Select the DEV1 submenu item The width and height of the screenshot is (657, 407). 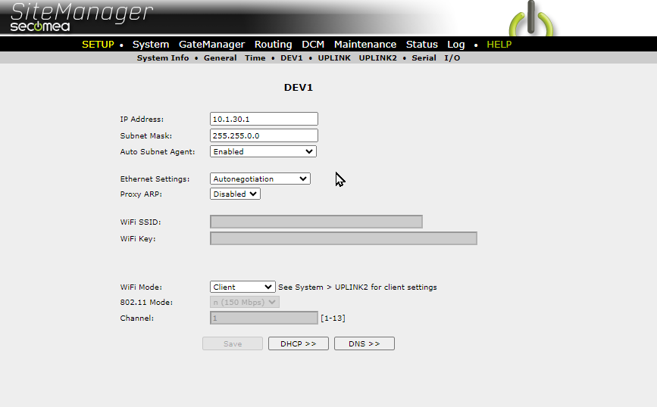[x=291, y=57]
